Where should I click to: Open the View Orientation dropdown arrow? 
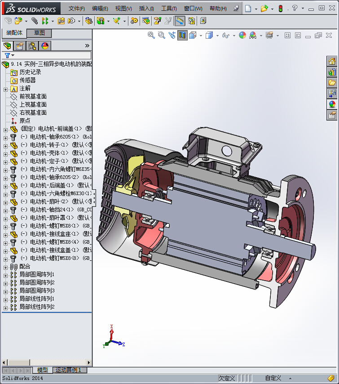click(x=201, y=36)
